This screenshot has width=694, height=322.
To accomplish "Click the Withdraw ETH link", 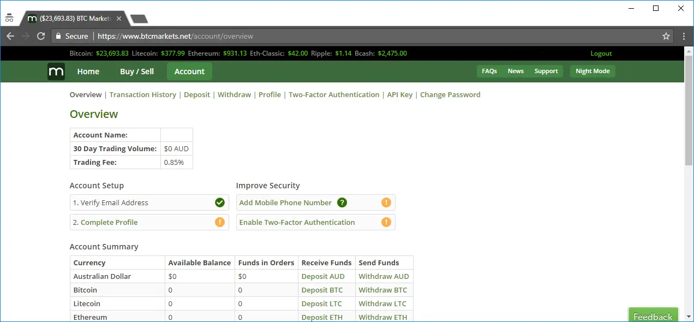I will 383,317.
